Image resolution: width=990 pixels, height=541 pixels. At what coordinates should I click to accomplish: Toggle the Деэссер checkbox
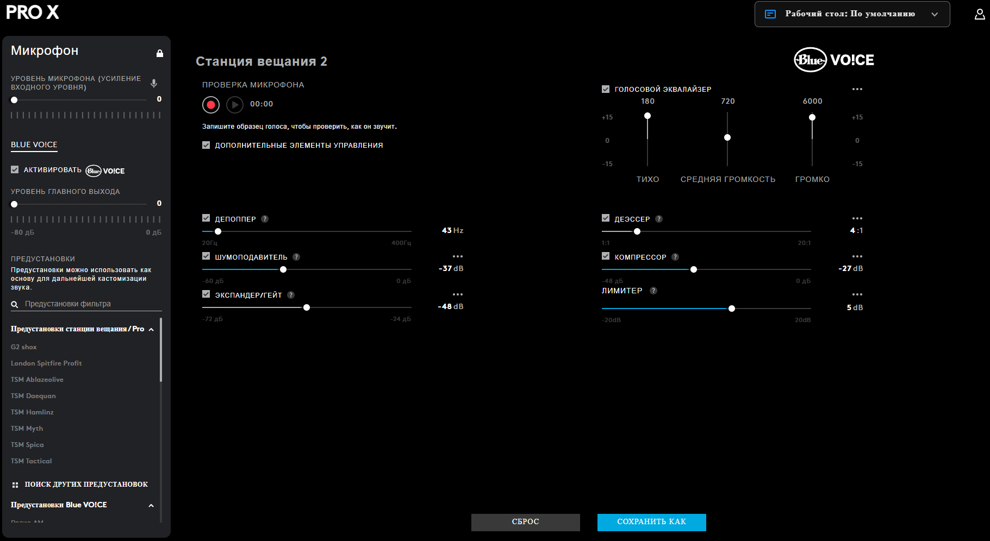tap(606, 218)
